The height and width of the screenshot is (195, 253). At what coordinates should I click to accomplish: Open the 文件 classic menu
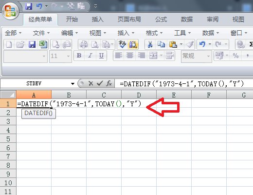pyautogui.click(x=41, y=33)
